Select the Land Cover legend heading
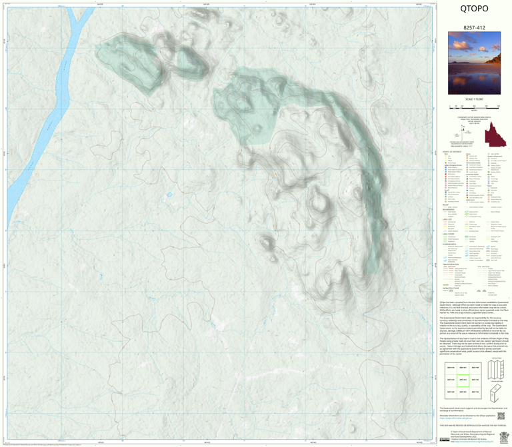 (x=448, y=234)
